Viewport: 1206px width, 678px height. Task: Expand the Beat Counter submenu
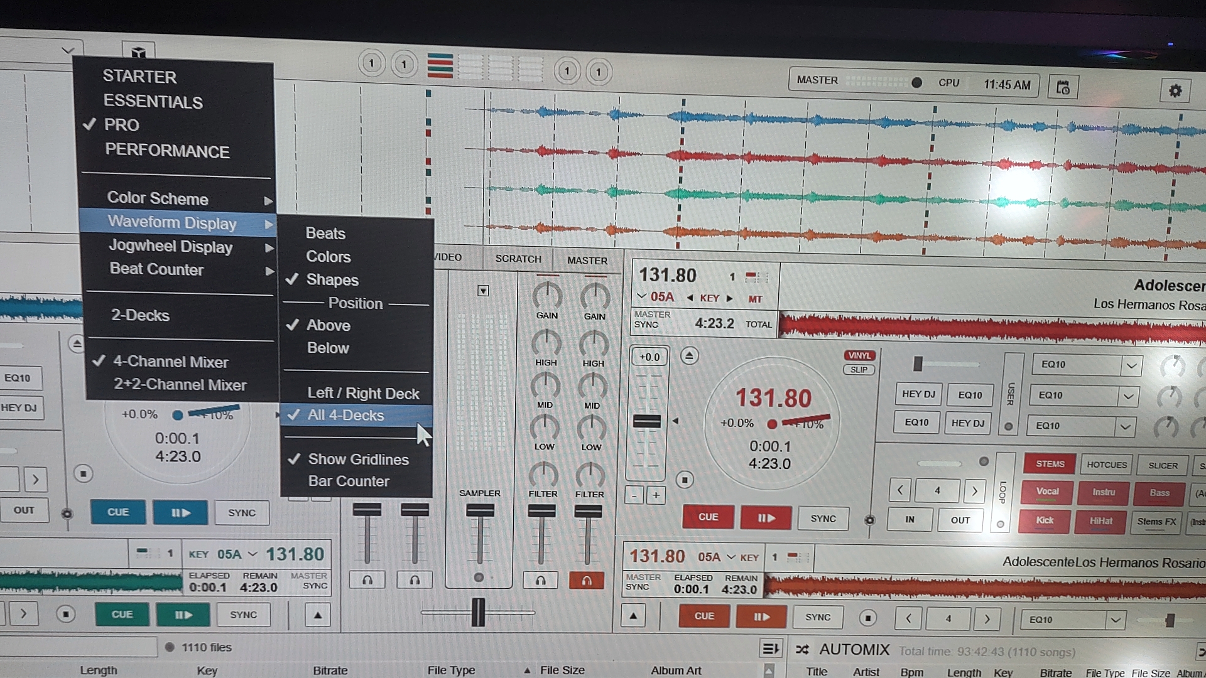click(180, 269)
